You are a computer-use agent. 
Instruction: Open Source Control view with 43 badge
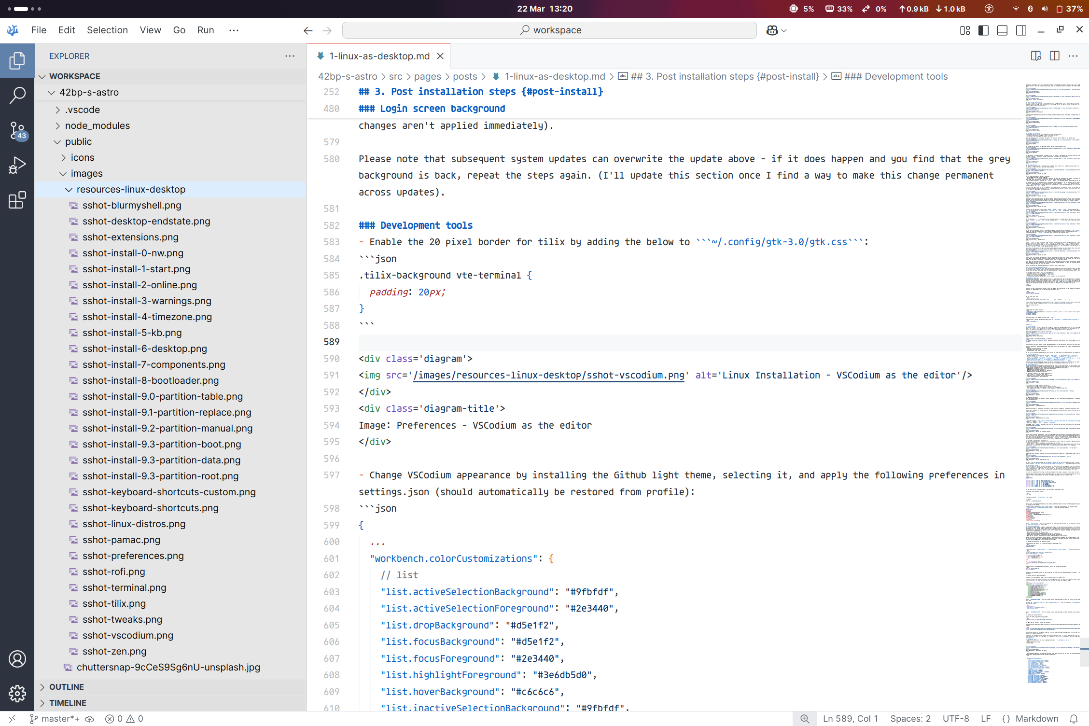(17, 130)
